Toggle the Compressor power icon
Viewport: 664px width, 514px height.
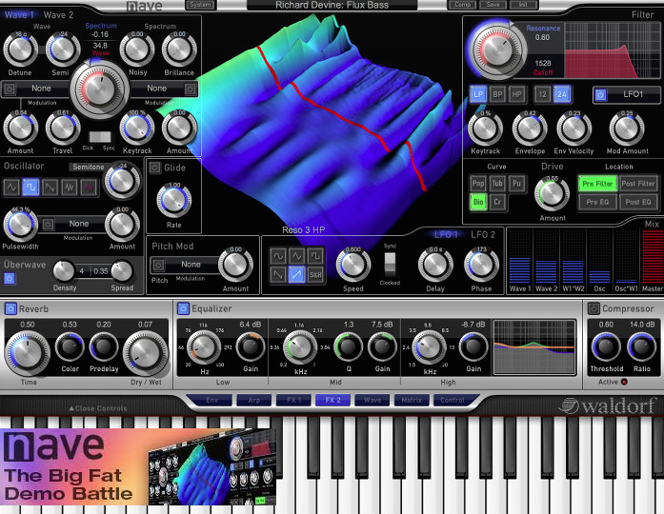coord(594,308)
